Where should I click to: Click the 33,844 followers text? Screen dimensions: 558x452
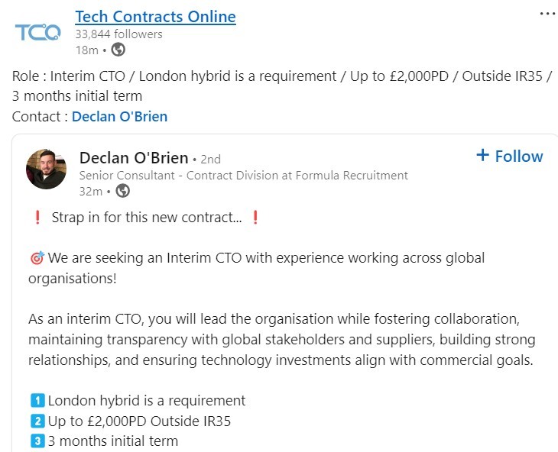click(118, 34)
